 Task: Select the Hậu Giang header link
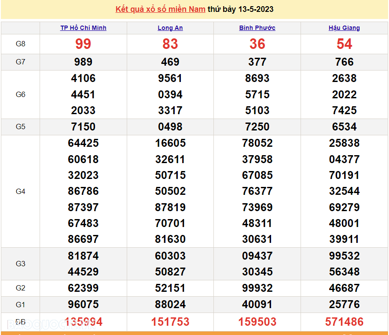coord(344,28)
